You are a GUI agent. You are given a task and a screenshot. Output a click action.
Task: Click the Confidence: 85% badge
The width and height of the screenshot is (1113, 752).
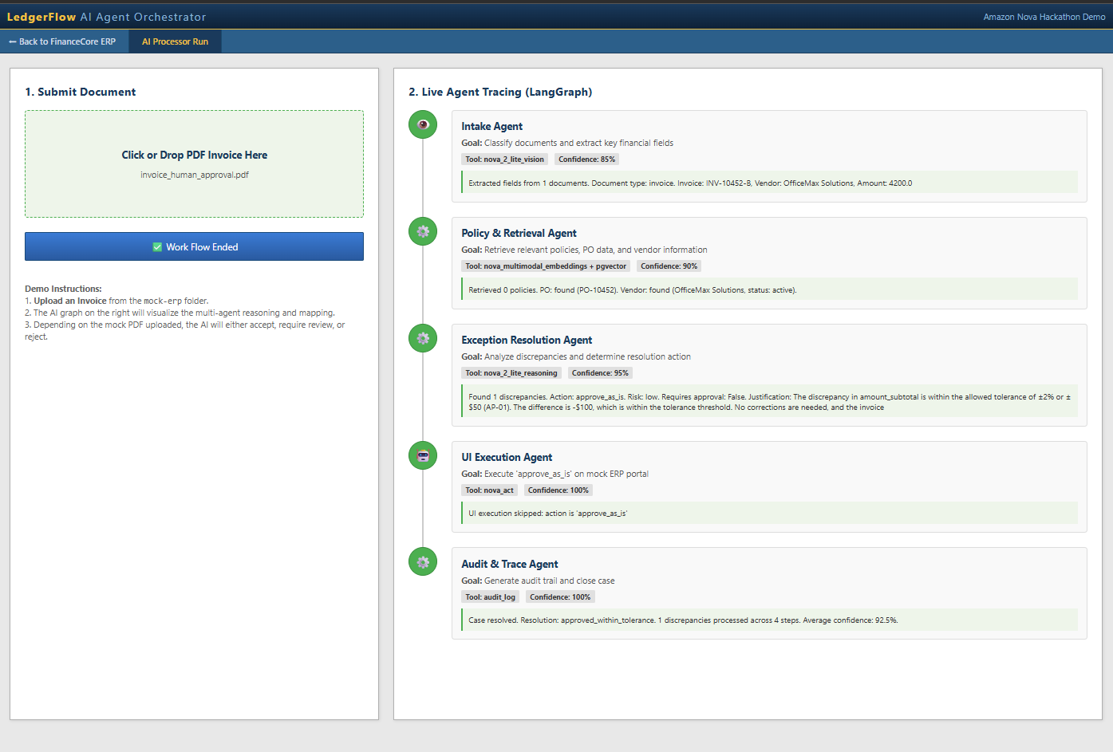click(x=586, y=159)
